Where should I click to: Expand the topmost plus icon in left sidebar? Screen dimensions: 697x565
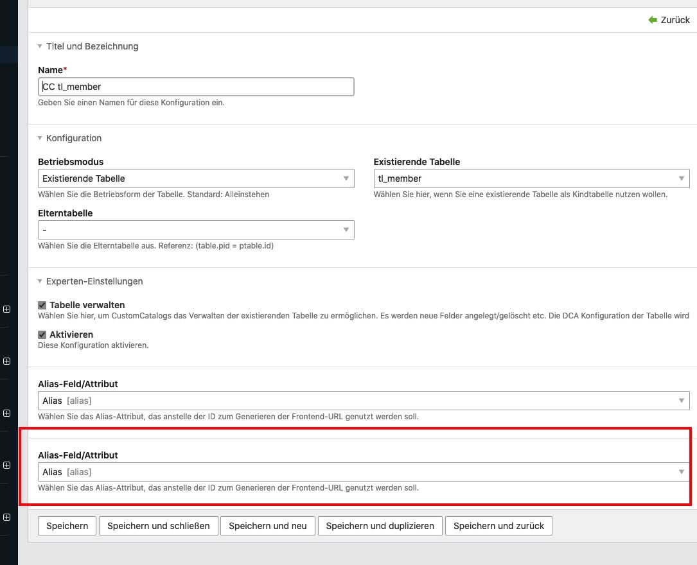pyautogui.click(x=6, y=309)
